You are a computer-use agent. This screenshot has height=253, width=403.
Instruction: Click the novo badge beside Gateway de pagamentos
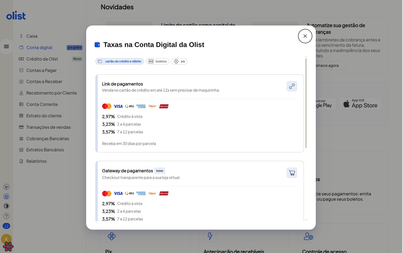click(159, 171)
